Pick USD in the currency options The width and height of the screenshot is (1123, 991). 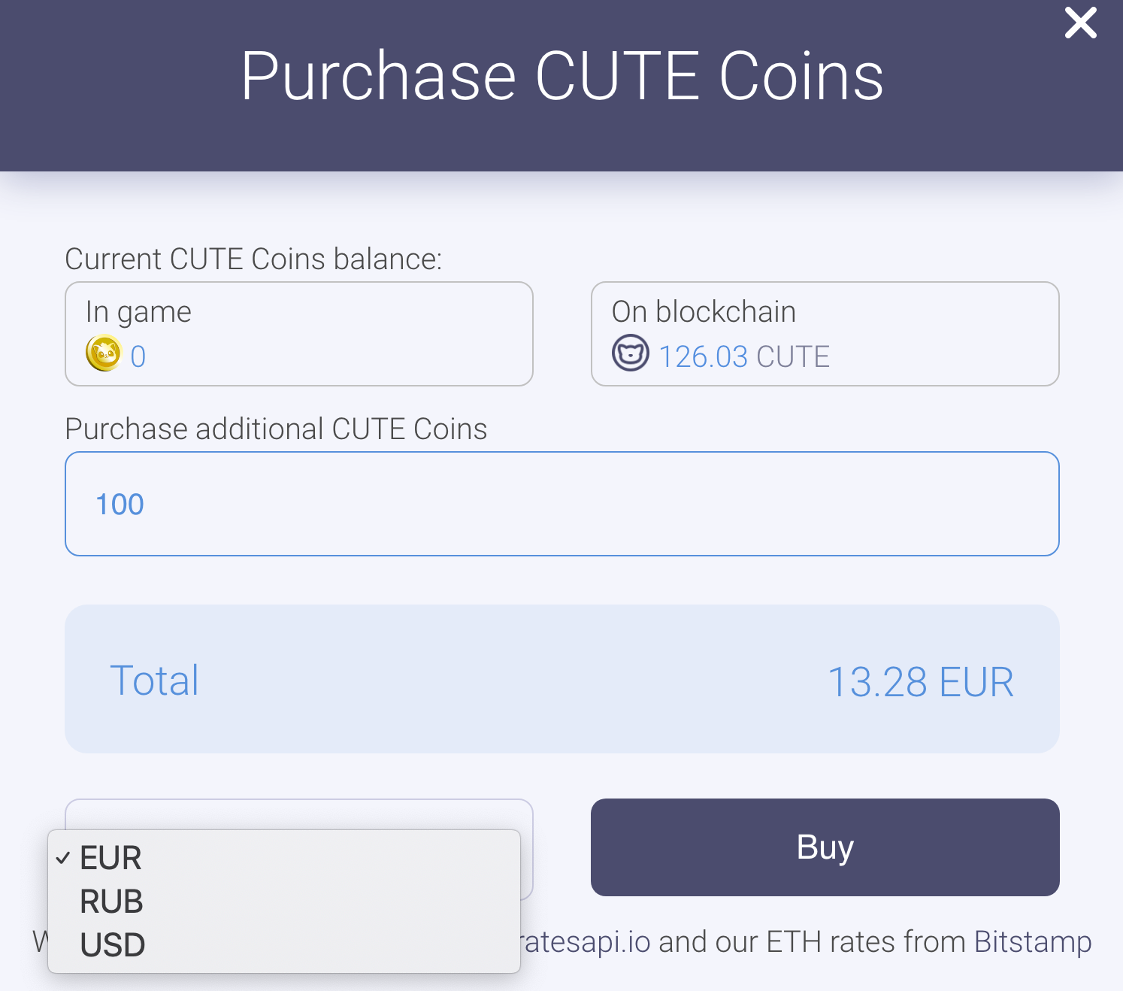[113, 945]
